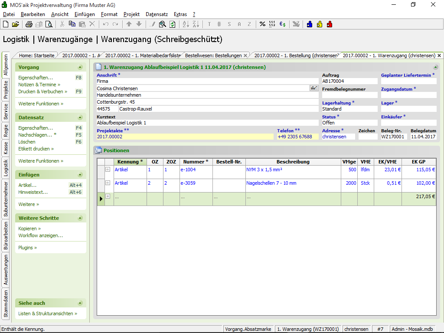The width and height of the screenshot is (444, 333).
Task: Expand the row for article e-1004
Action: 108,170
